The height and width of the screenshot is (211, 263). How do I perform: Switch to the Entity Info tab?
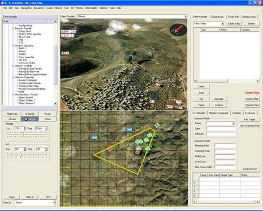(x=250, y=113)
